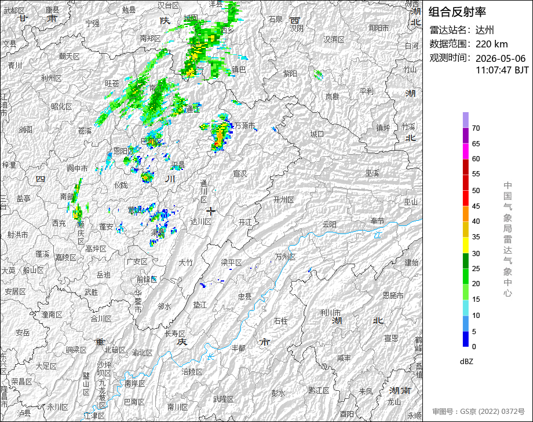Click the 紫阳 map label
The image size is (533, 422).
coord(290,73)
